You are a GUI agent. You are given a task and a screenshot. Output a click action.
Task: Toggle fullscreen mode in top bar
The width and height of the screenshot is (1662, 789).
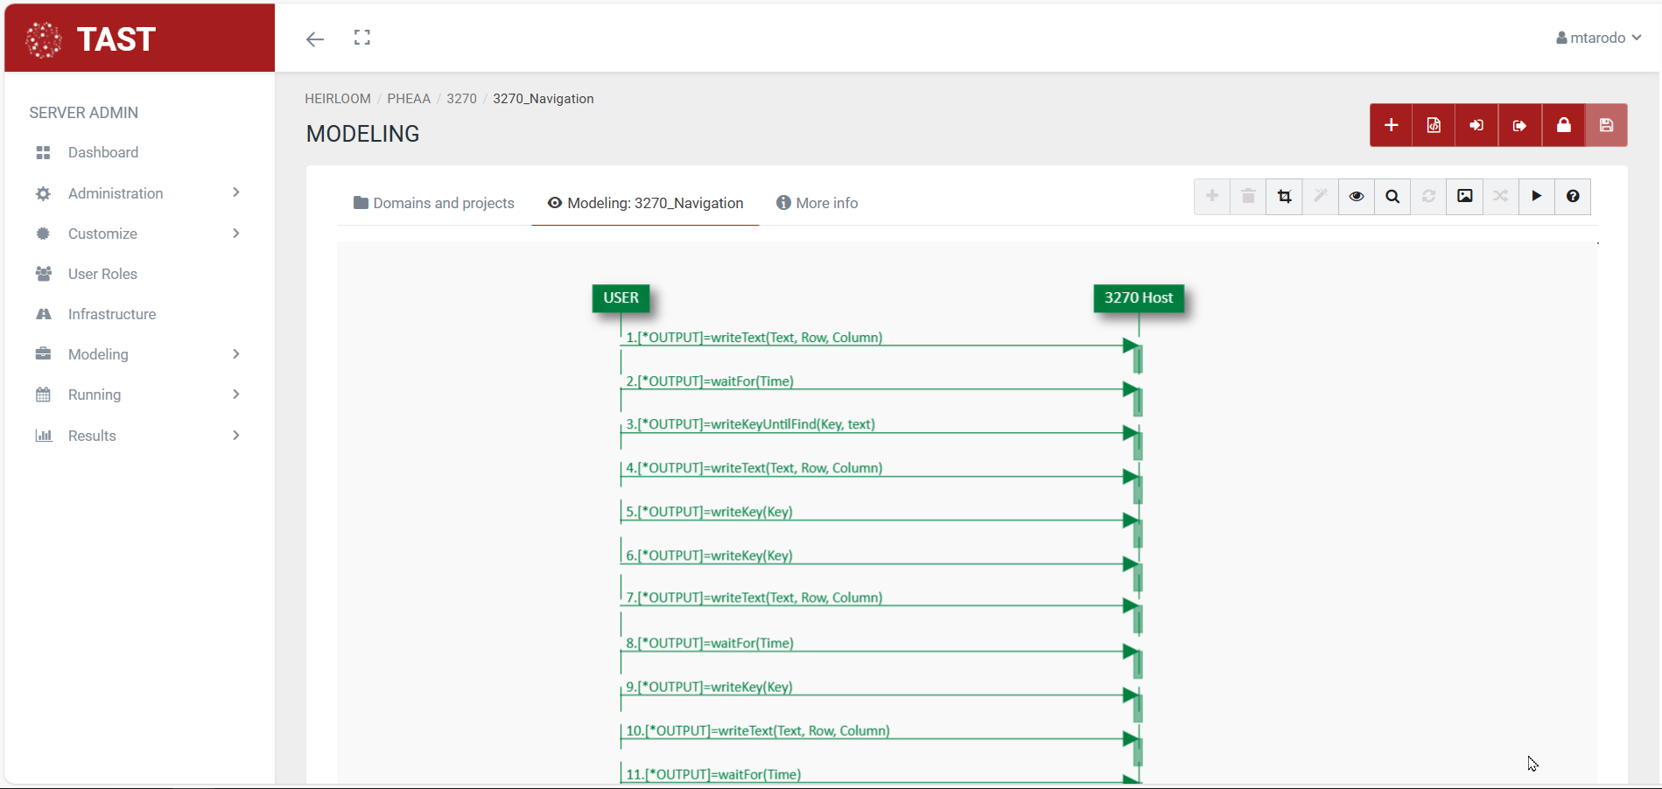[362, 38]
